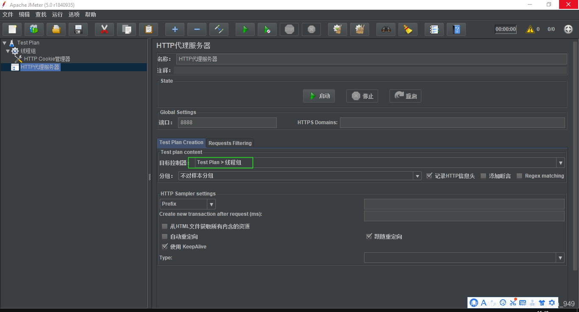Open the IME toolbar settings gear
Image resolution: width=579 pixels, height=312 pixels.
pos(552,303)
